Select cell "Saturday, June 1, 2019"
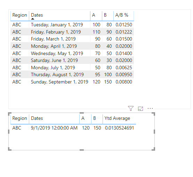This screenshot has height=177, width=193. pos(54,60)
